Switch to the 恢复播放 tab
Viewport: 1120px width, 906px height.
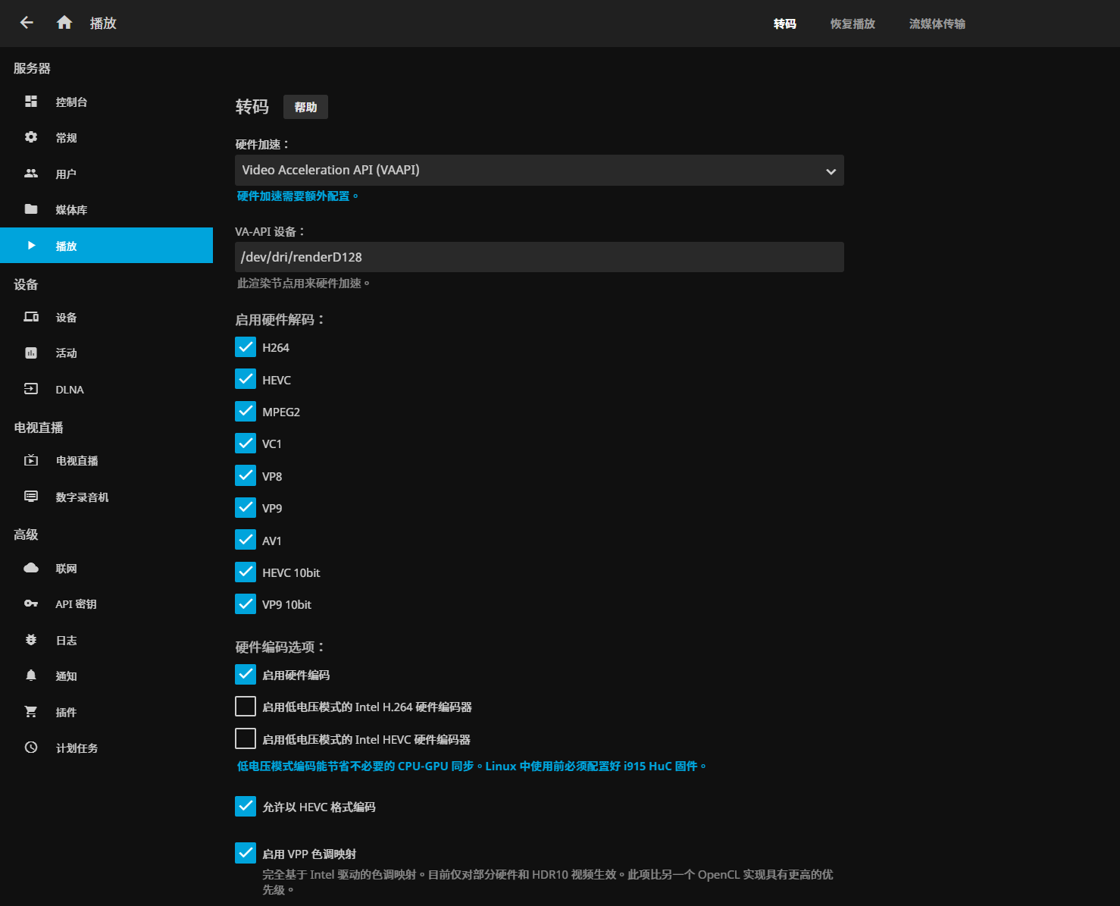tap(853, 24)
